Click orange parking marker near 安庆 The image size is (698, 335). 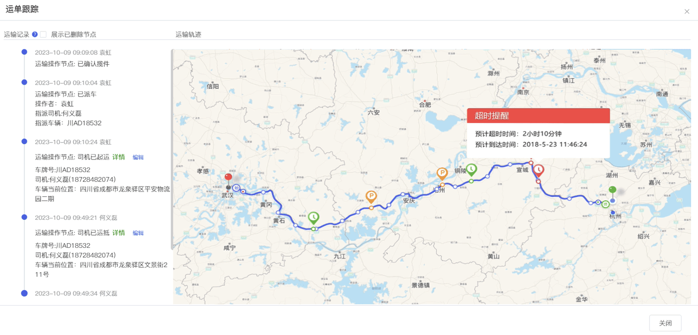click(x=371, y=197)
